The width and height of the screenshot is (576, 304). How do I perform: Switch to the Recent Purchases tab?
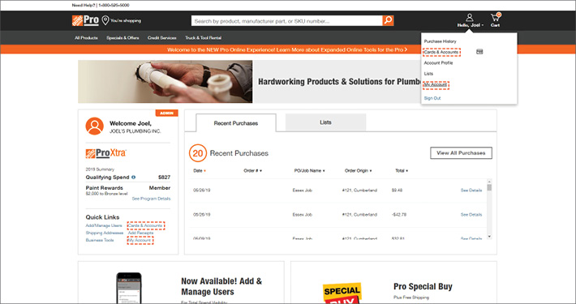pyautogui.click(x=236, y=123)
